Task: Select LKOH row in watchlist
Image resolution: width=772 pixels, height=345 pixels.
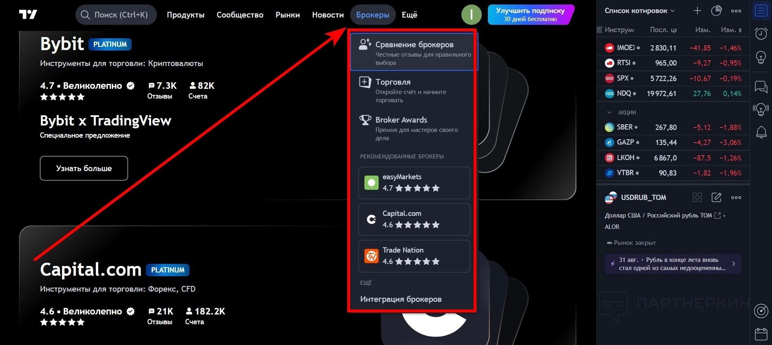Action: tap(673, 158)
